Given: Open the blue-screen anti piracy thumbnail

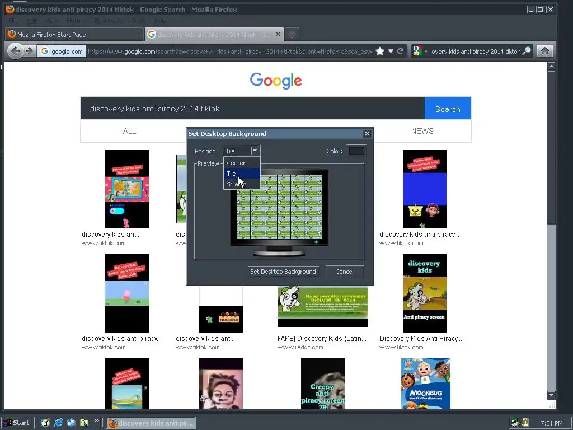Looking at the screenshot, I should [424, 189].
